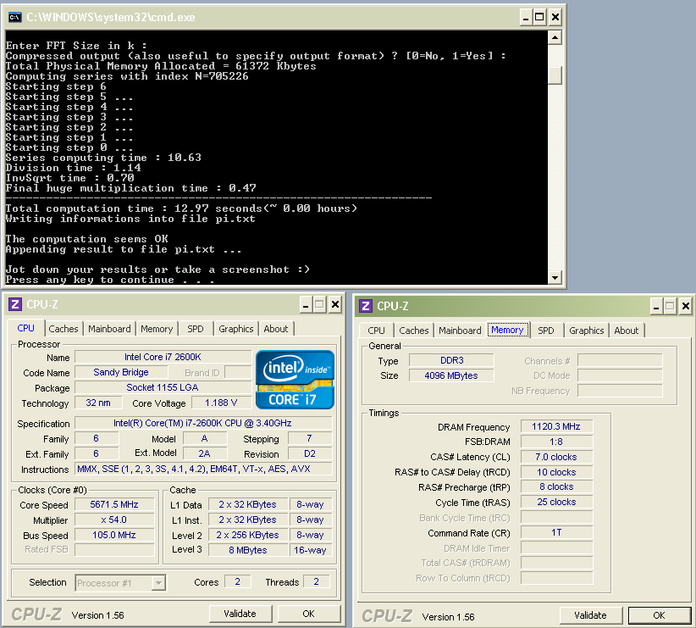Click the Multiplier value x 54.0
The width and height of the screenshot is (696, 628).
114,520
